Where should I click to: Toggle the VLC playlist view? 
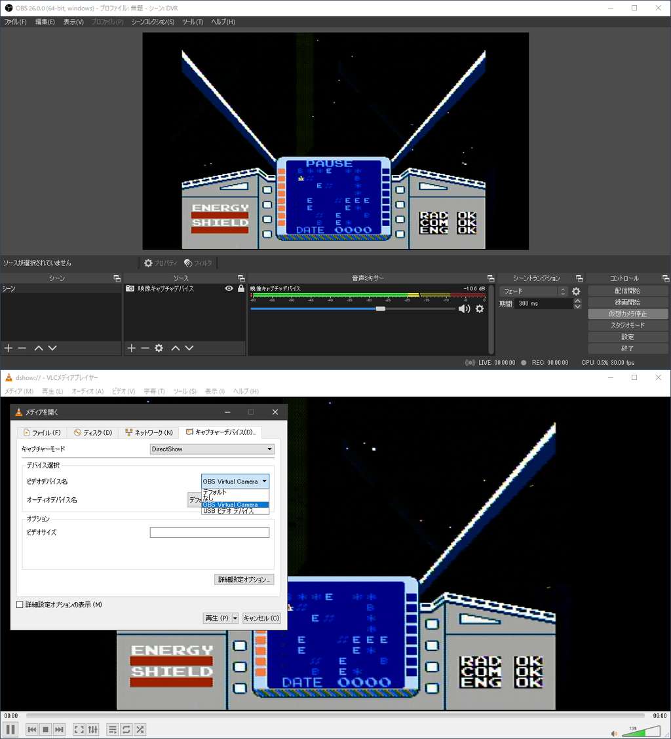pos(113,730)
